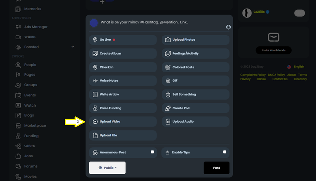Click the GIF file icon

click(168, 81)
